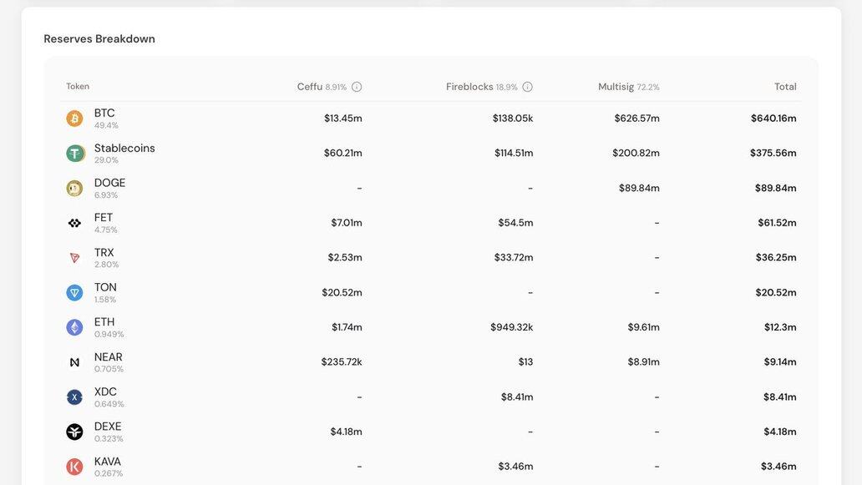Image resolution: width=862 pixels, height=485 pixels.
Task: Click BTC Fireblocks value $138.05k
Action: click(513, 118)
